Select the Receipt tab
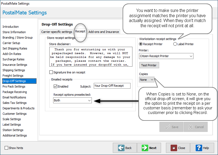 80,31
